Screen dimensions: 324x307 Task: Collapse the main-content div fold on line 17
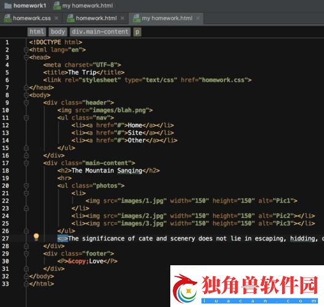[26, 163]
